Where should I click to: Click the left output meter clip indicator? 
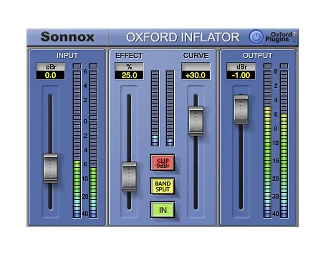[x=268, y=66]
